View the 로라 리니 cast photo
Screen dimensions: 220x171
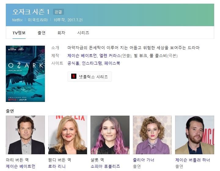68,135
